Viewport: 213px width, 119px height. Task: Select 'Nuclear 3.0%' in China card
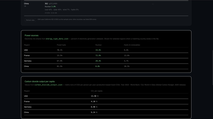[x=50, y=7]
